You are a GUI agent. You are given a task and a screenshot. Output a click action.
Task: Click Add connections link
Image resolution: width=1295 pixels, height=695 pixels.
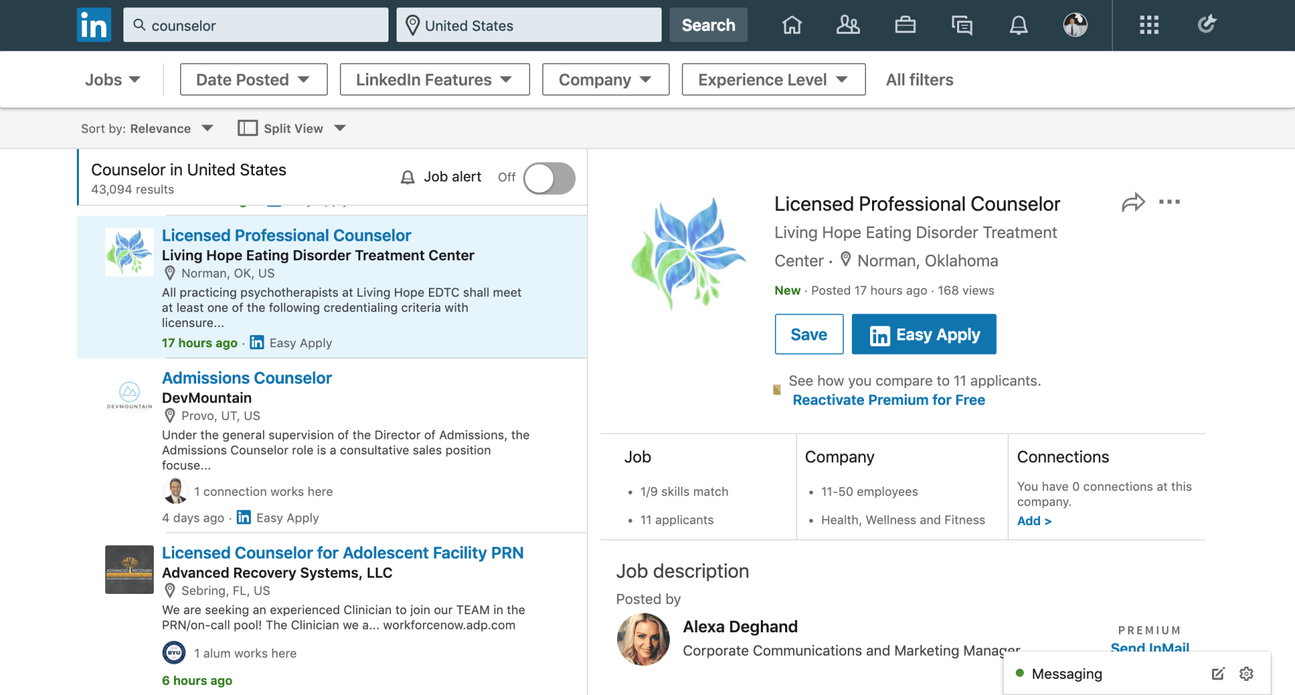[x=1034, y=520]
